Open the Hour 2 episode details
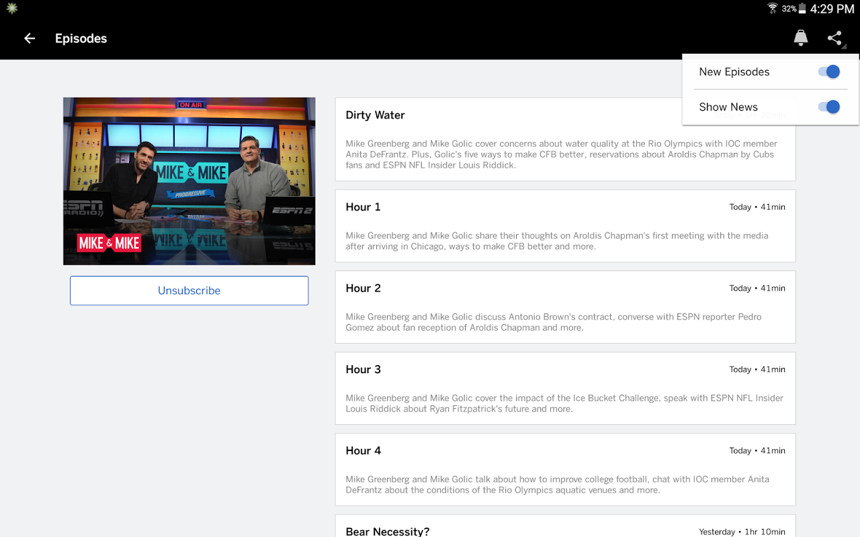Screen dimensions: 860x537 point(564,307)
